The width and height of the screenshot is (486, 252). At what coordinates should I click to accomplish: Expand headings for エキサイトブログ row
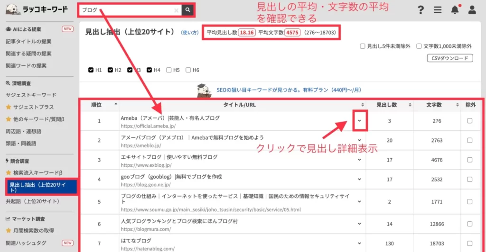(x=360, y=160)
